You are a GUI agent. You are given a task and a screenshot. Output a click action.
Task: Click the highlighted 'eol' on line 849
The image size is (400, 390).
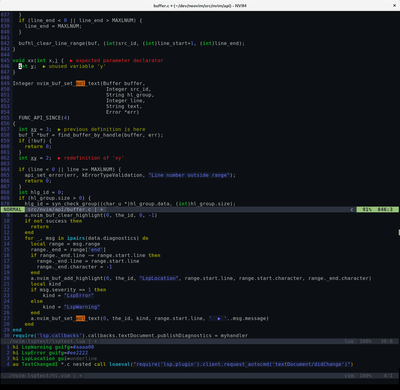81,84
